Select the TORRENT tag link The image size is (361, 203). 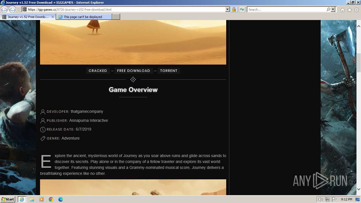click(169, 71)
